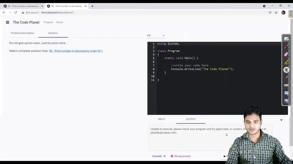The image size is (293, 164).
Task: Close the first browser tab
Action: click(x=42, y=6)
